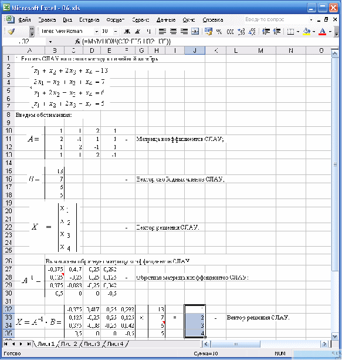
Task: Increase cell indent
Action: tap(277, 32)
